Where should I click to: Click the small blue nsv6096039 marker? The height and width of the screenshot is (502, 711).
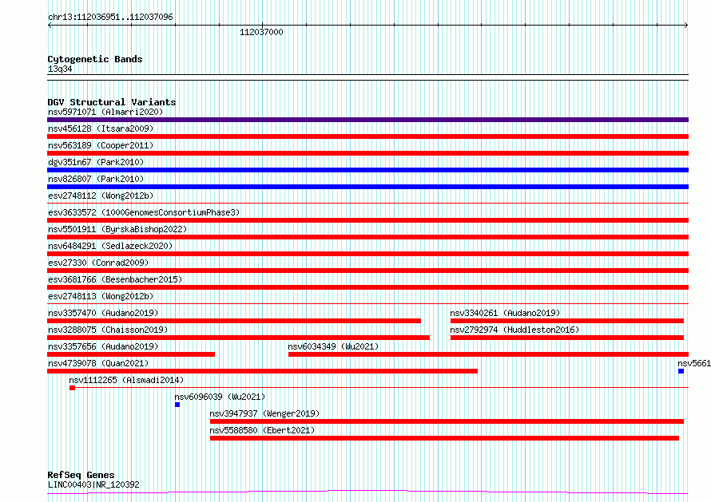tap(177, 405)
